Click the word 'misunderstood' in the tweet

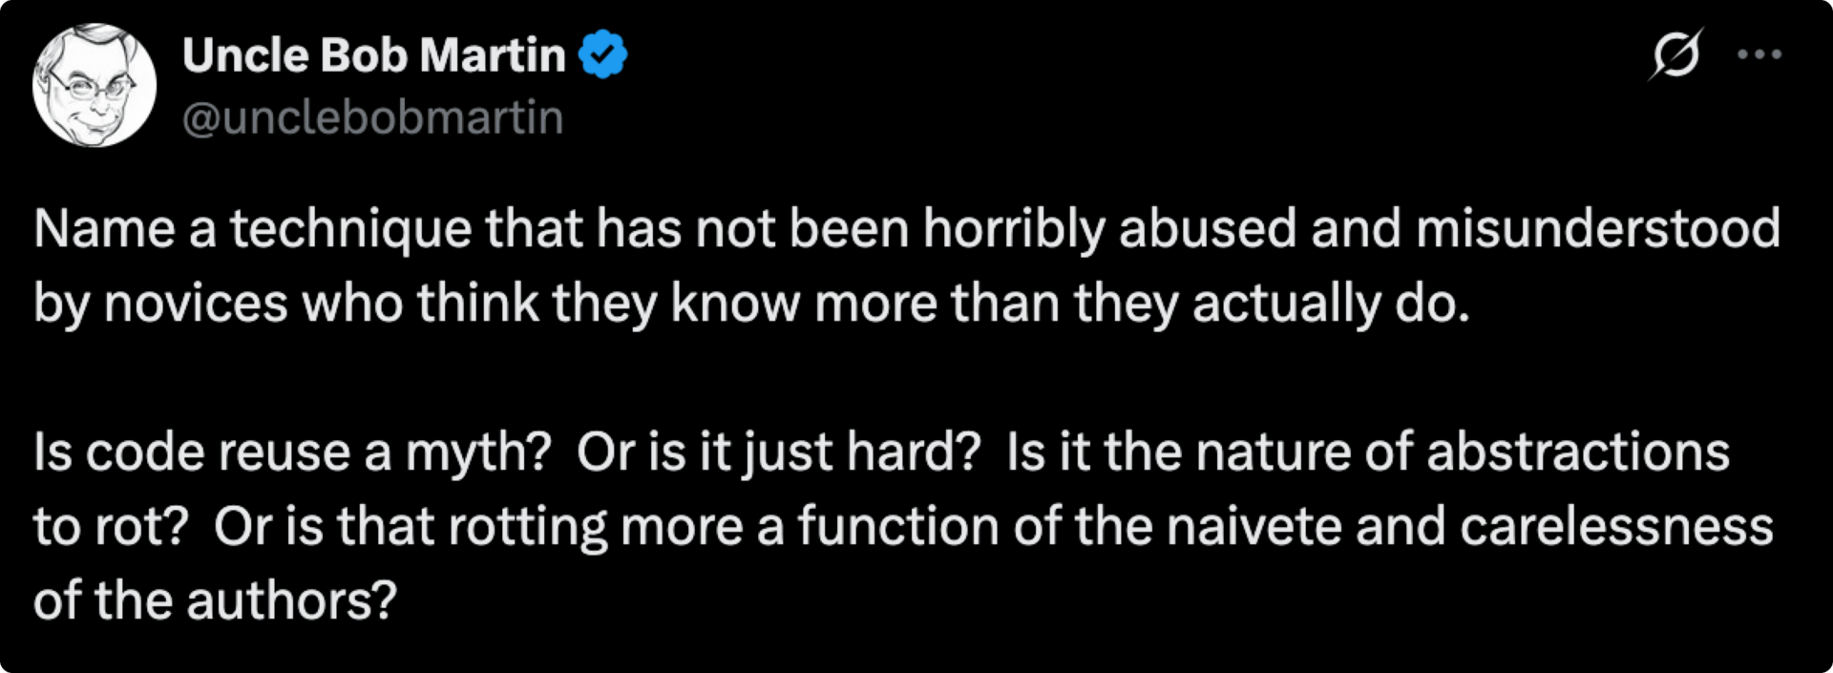click(1598, 229)
